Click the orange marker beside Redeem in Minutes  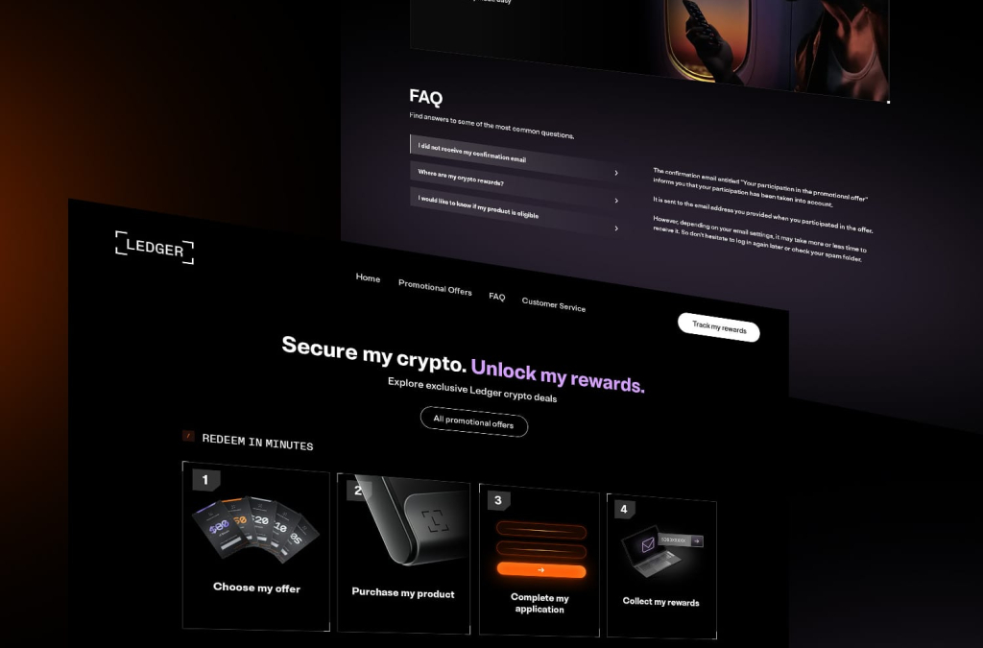[x=188, y=436]
